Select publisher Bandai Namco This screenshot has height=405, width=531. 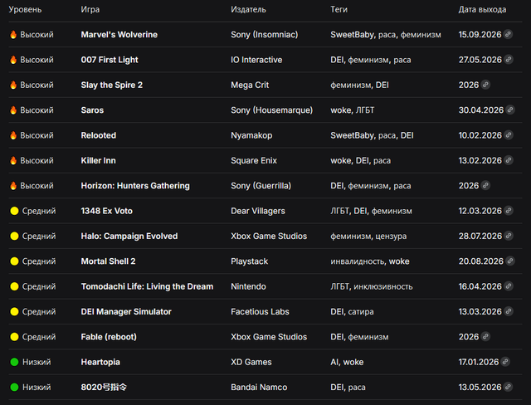point(259,387)
